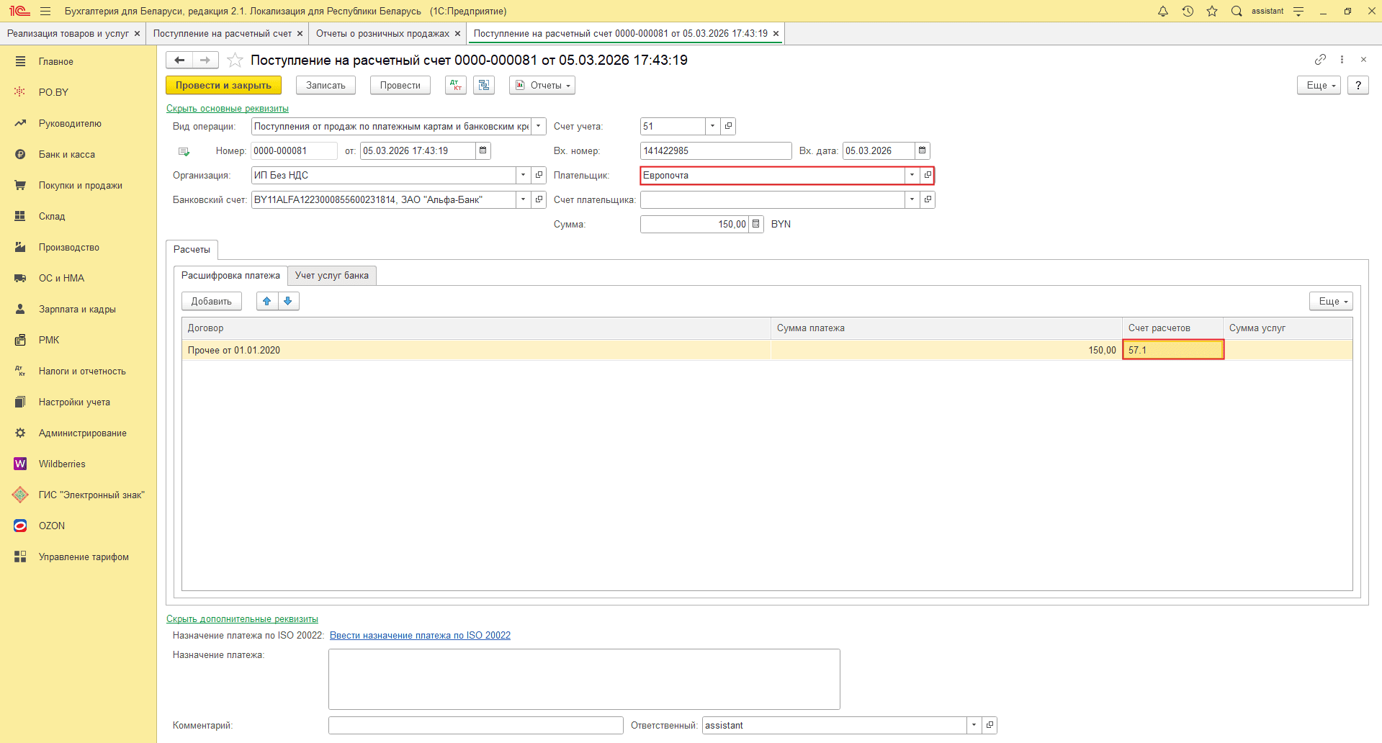The width and height of the screenshot is (1382, 743).
Task: Move row down with blue arrow
Action: click(288, 301)
